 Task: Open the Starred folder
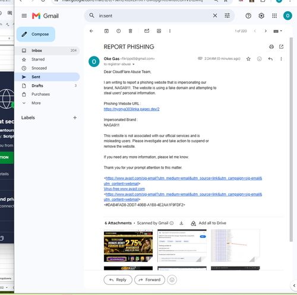coord(47,59)
